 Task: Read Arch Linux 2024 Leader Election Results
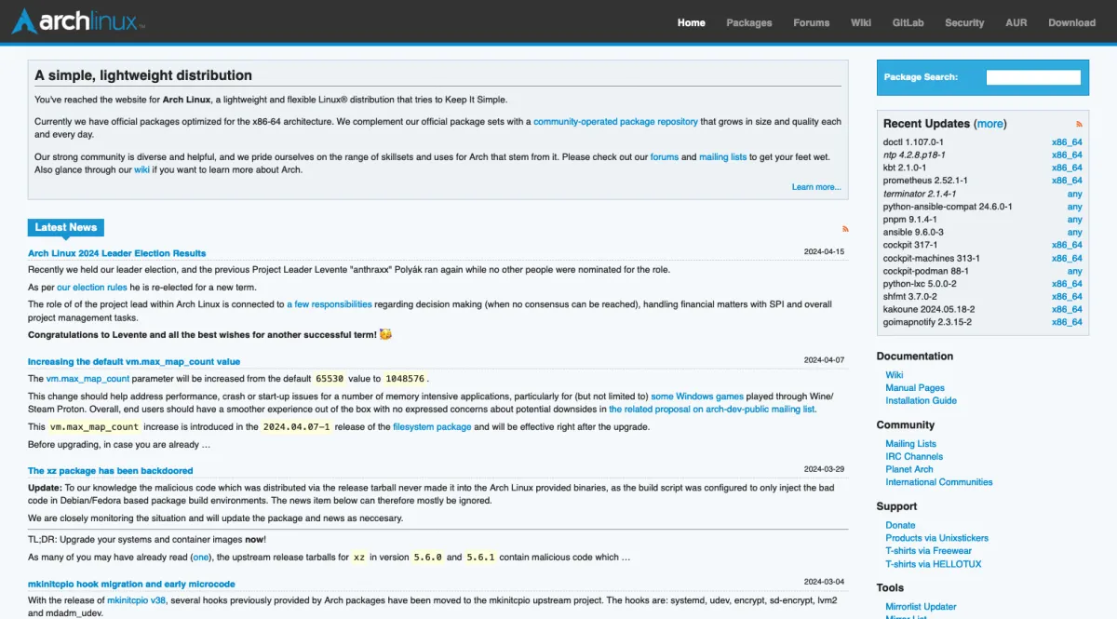click(x=117, y=253)
